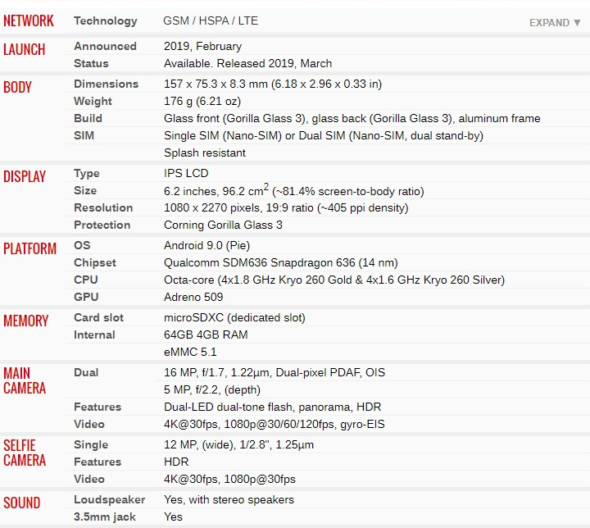Click the Chipset spec label
The image size is (590, 528).
[x=95, y=262]
